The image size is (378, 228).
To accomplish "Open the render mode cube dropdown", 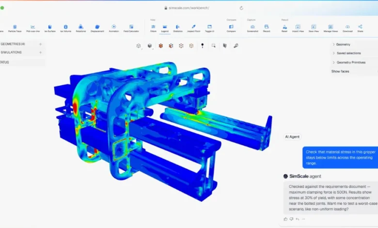I will (x=150, y=46).
